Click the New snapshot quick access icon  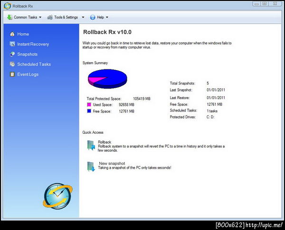coord(91,166)
